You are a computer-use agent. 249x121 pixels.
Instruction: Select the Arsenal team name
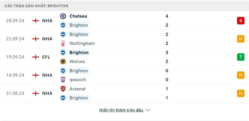click(x=78, y=89)
